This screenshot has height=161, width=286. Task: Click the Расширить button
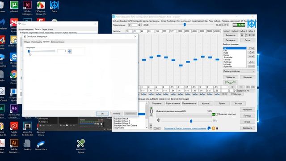(231, 40)
